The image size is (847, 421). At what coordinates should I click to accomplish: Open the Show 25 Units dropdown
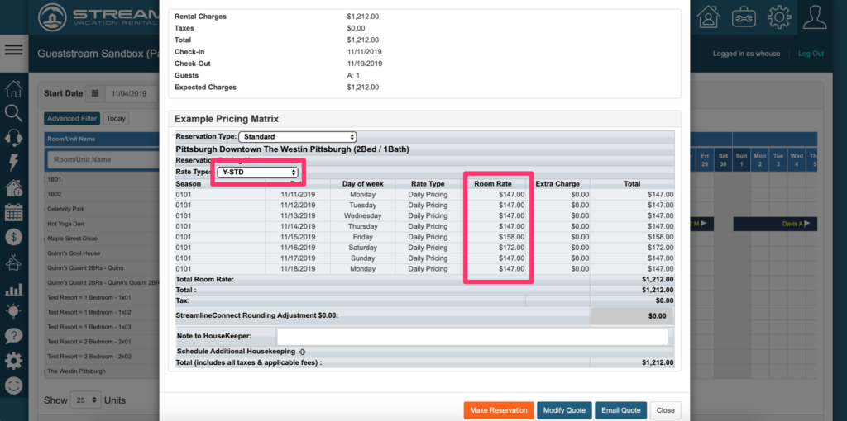(85, 400)
